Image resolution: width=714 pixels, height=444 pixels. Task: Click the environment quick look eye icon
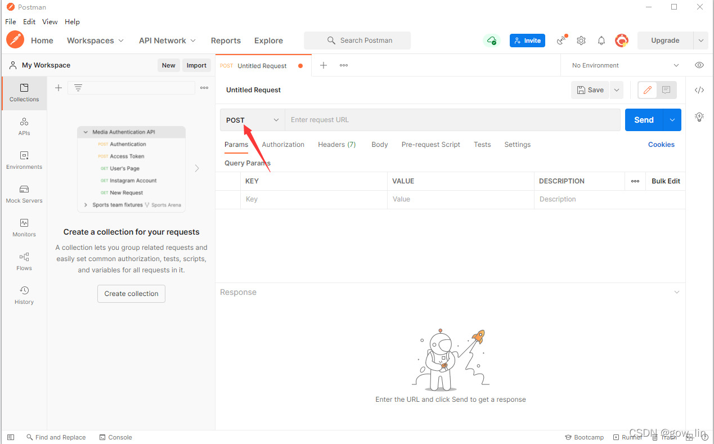point(699,65)
